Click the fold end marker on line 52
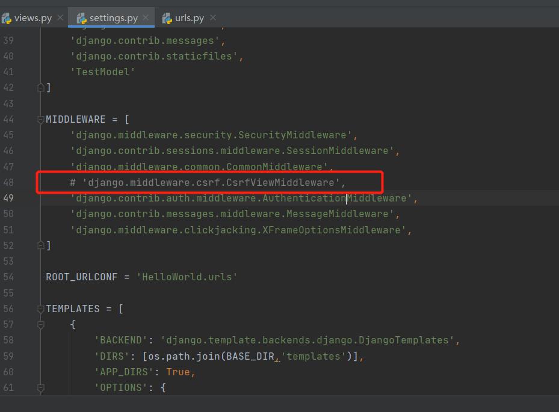This screenshot has width=559, height=412. tap(41, 245)
